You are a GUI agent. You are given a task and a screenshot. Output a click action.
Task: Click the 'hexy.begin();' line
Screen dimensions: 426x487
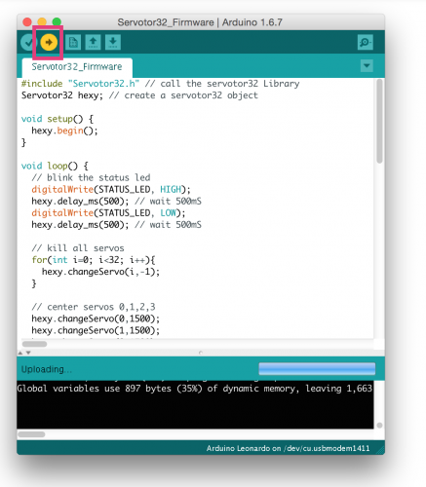pyautogui.click(x=64, y=131)
